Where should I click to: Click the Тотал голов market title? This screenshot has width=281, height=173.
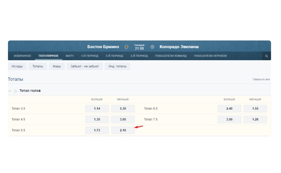point(30,91)
